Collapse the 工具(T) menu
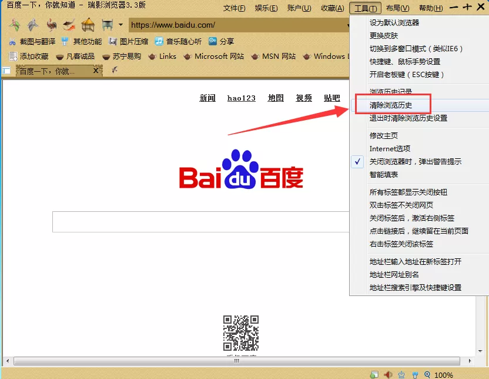Image resolution: width=489 pixels, height=379 pixels. [x=365, y=8]
